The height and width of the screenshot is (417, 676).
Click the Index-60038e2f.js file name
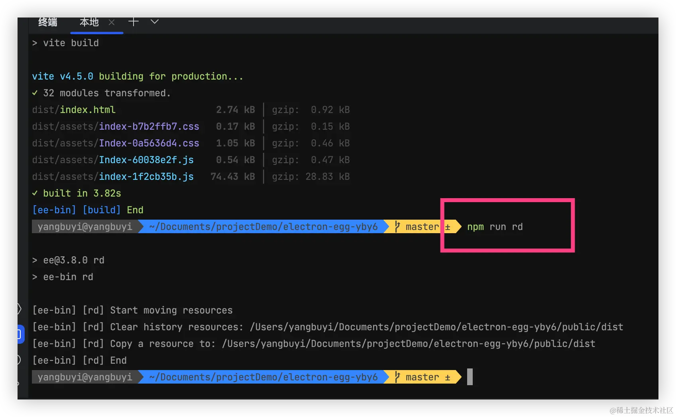click(146, 160)
